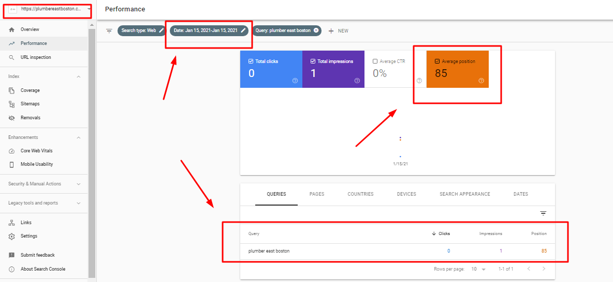Viewport: 613px width, 282px height.
Task: Switch to the Queries tab
Action: coord(276,194)
